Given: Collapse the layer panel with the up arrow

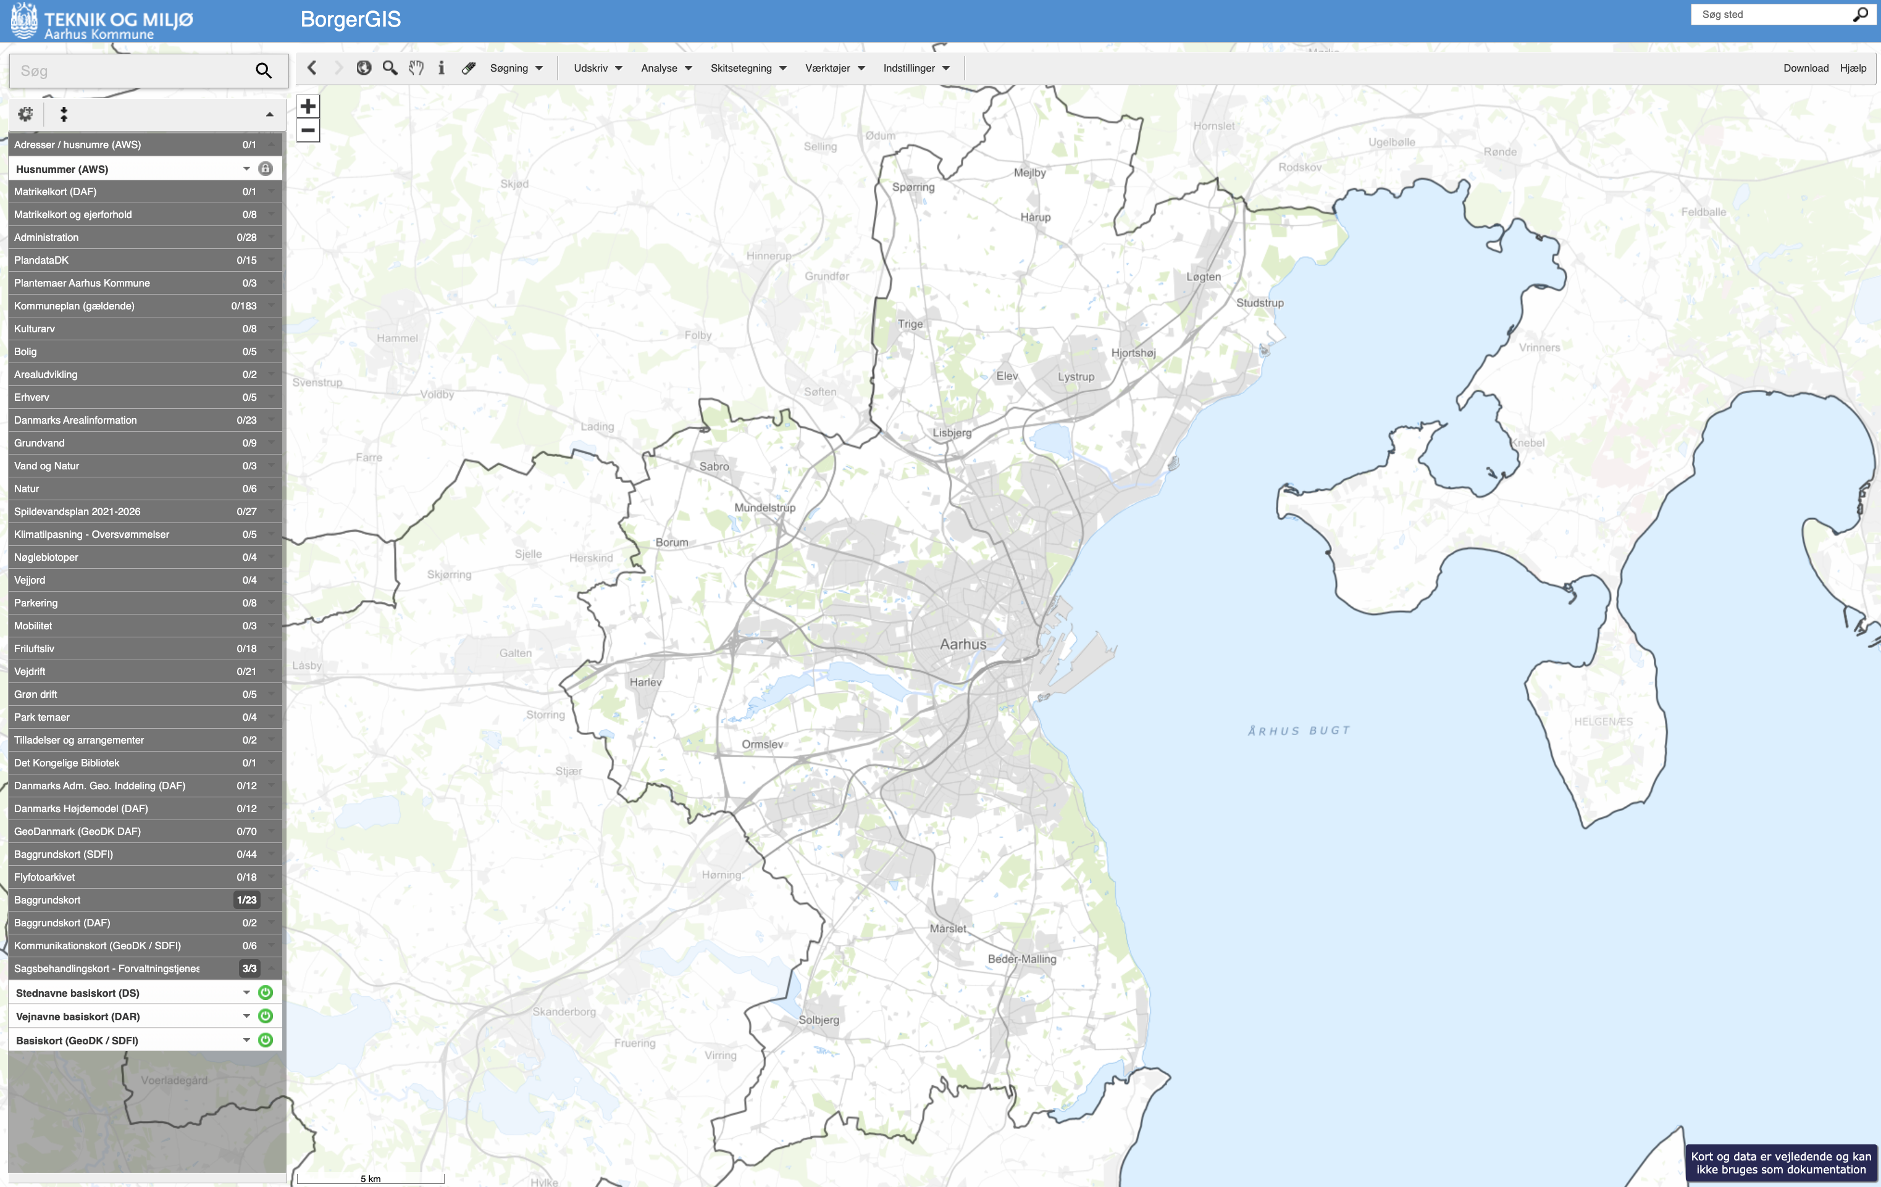Looking at the screenshot, I should pos(269,115).
